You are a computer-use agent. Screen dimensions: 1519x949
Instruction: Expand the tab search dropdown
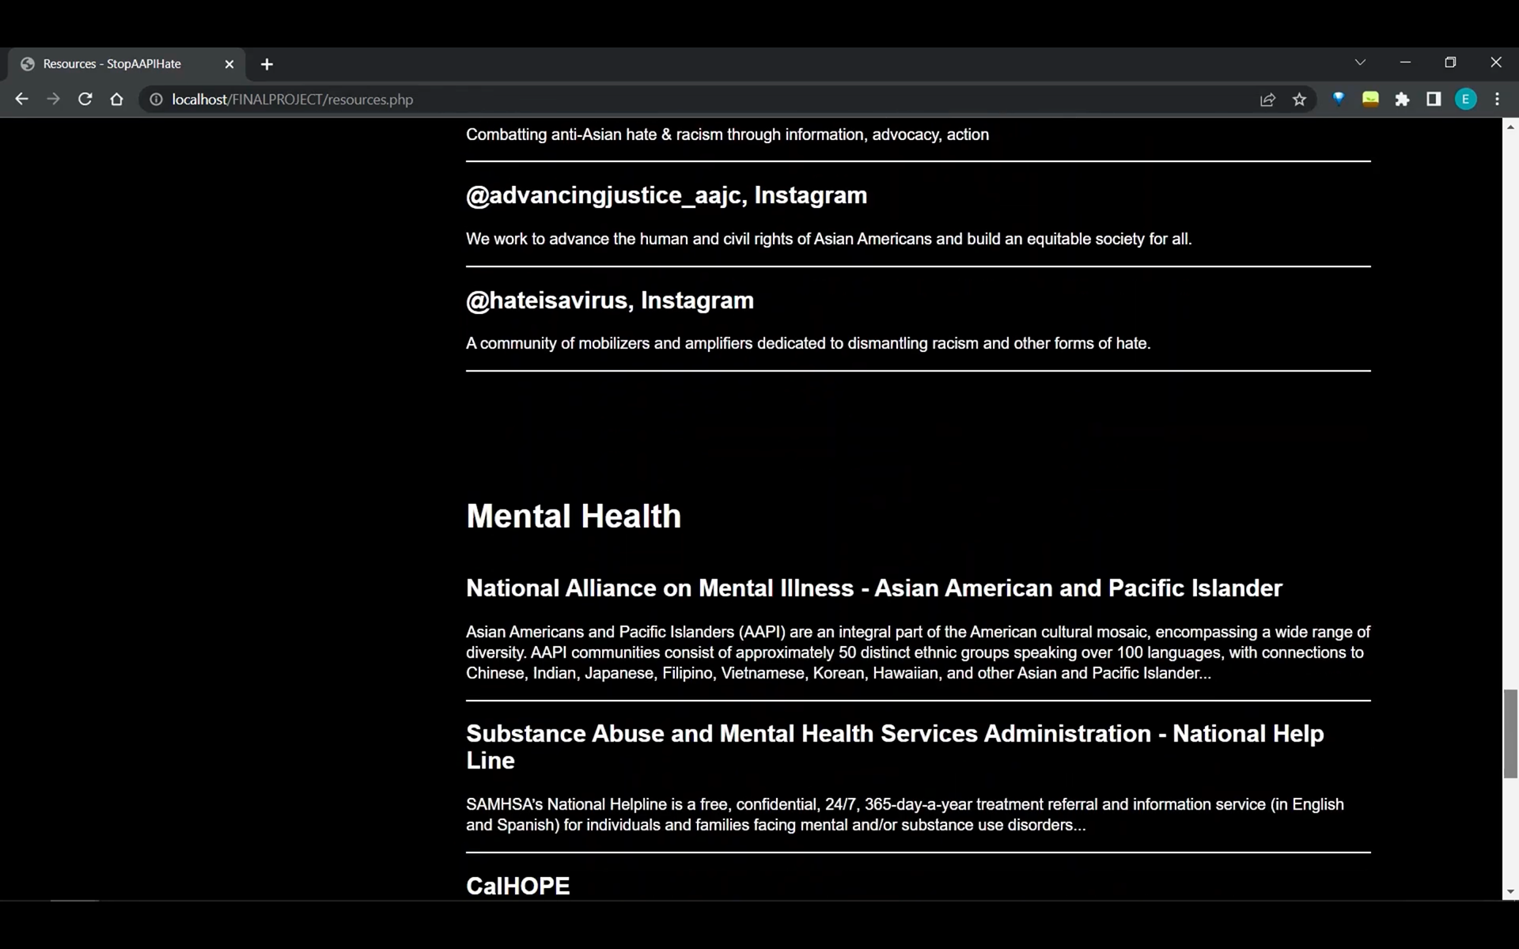tap(1360, 62)
